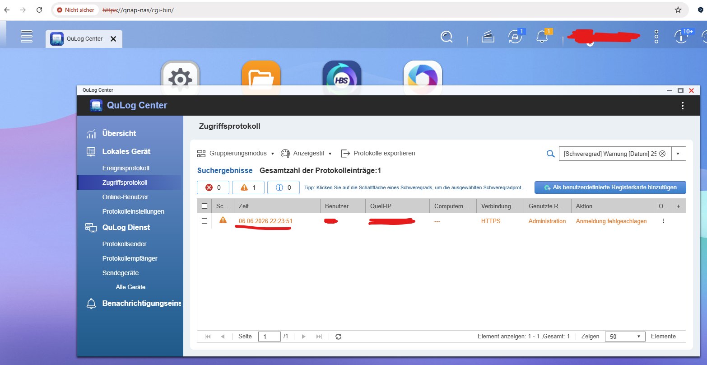
Task: Open Online-Benutzer in the sidebar
Action: [x=126, y=197]
